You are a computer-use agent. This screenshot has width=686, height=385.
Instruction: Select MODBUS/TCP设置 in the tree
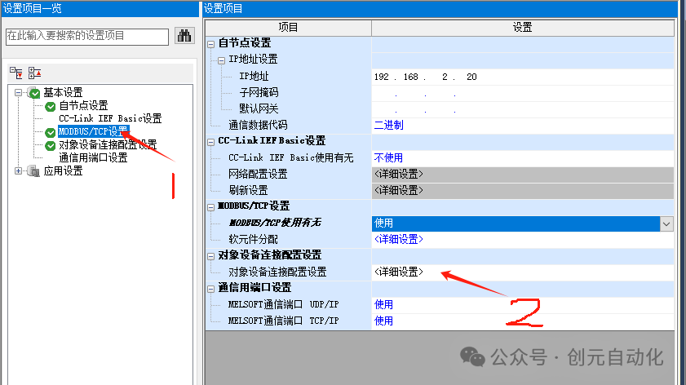(x=94, y=131)
